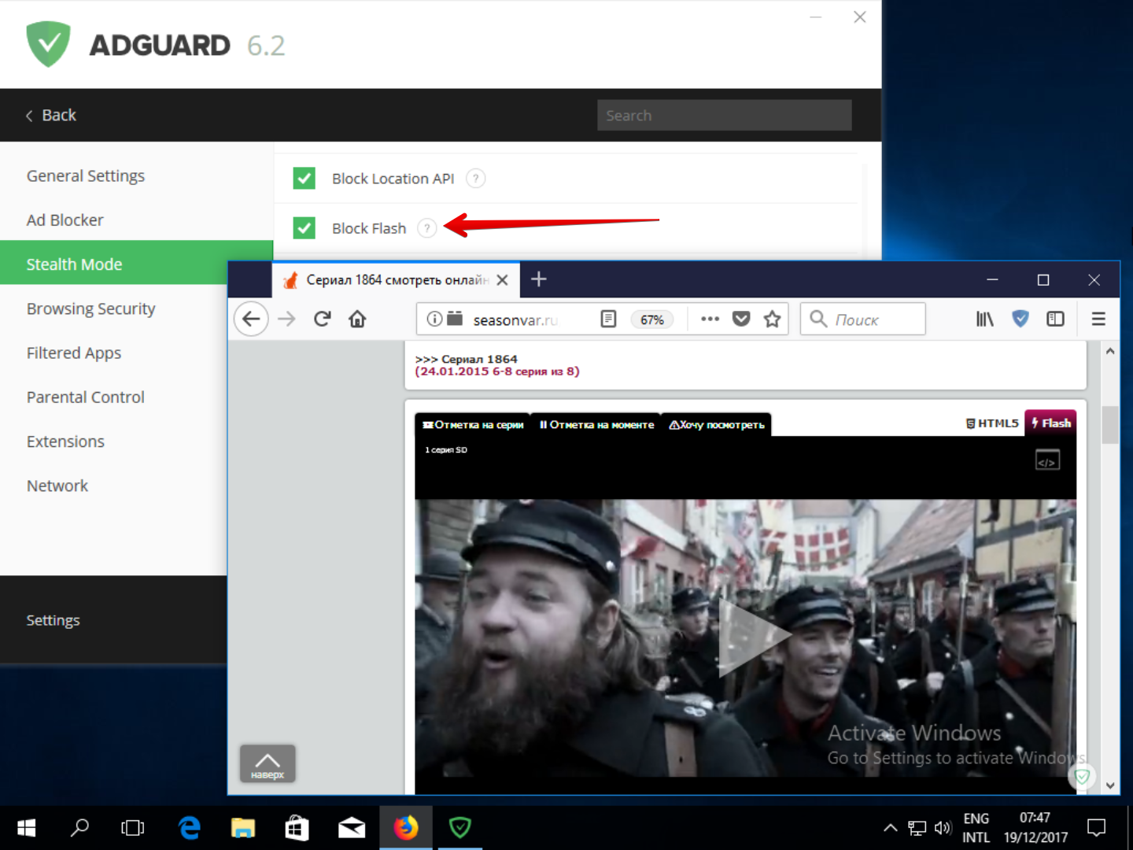Click Back in the AdGuard window

(50, 114)
